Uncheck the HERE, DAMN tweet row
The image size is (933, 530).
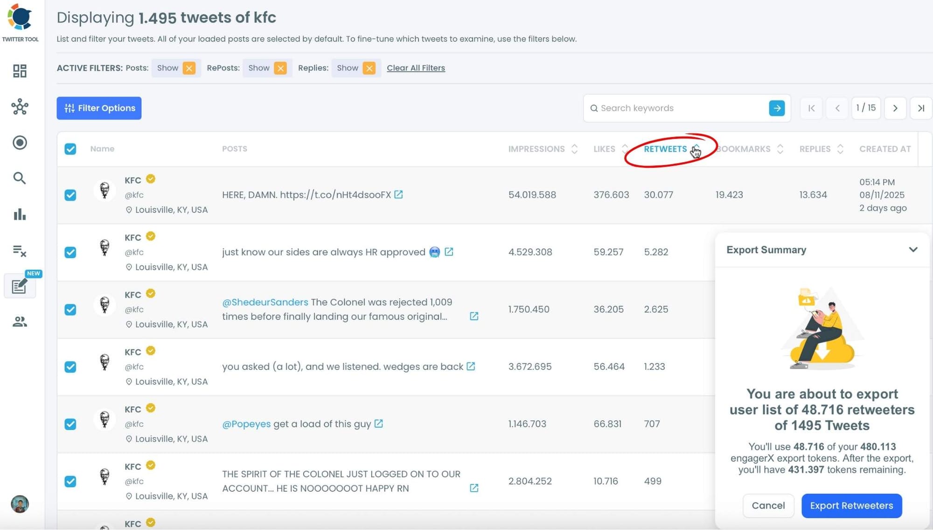pos(70,195)
